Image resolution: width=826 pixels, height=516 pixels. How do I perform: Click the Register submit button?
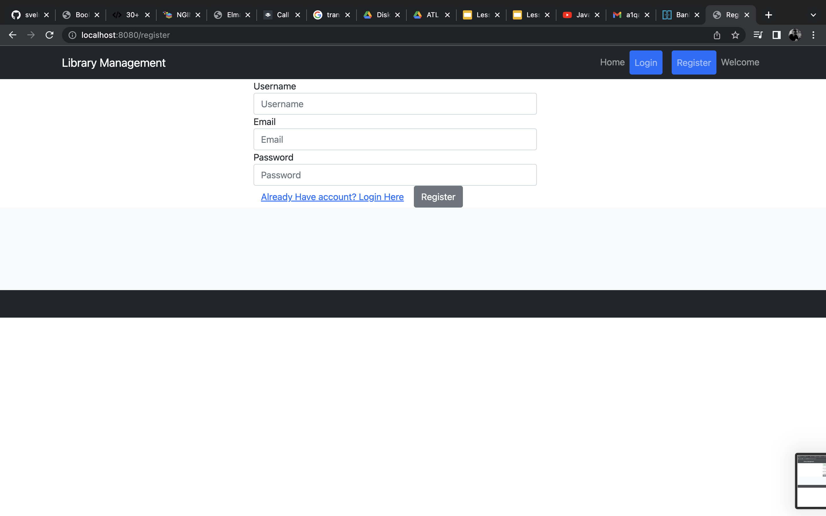tap(438, 197)
